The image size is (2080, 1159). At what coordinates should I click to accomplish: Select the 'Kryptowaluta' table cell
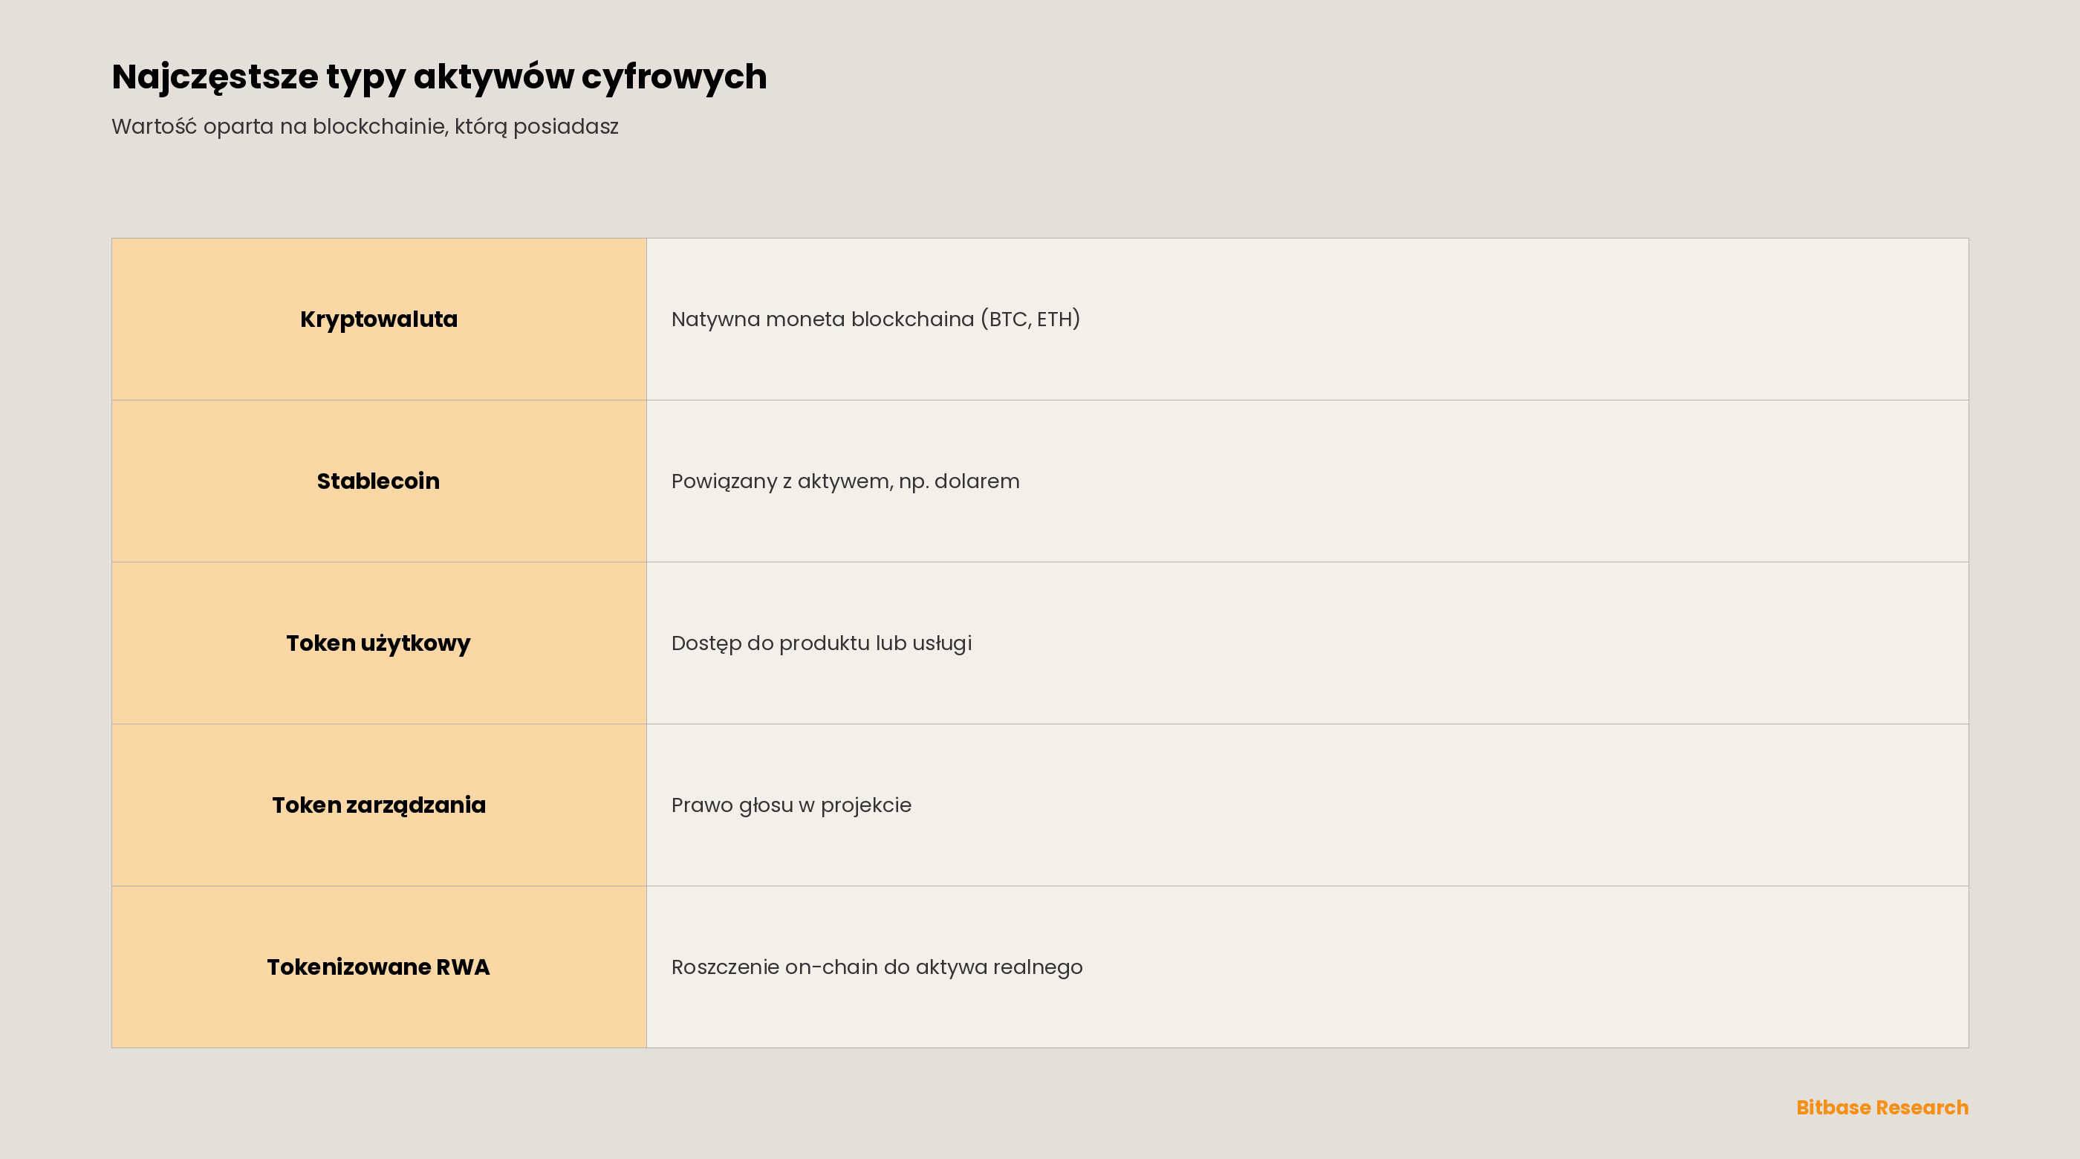pyautogui.click(x=379, y=319)
